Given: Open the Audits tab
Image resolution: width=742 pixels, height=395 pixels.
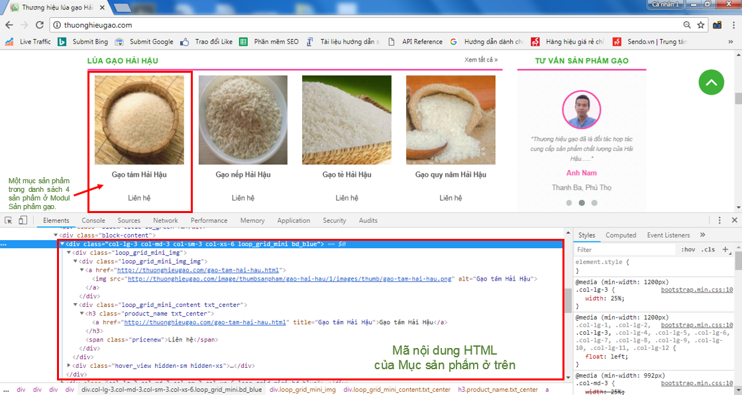Looking at the screenshot, I should coord(368,220).
